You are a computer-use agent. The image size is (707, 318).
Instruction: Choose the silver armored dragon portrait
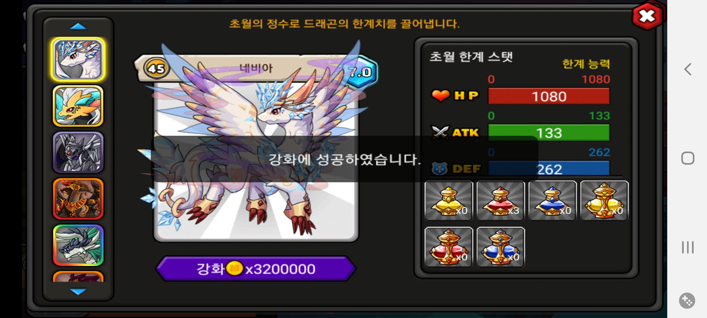click(x=78, y=152)
